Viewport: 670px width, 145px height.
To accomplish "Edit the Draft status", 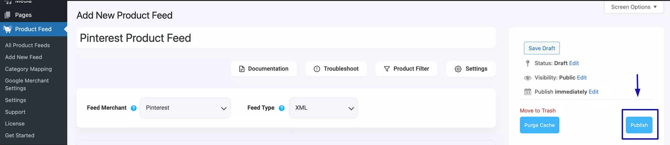I will click(574, 63).
